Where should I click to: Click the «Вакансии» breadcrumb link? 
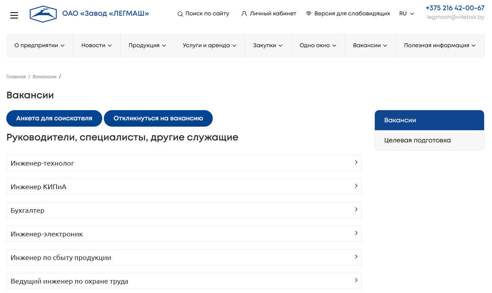44,77
